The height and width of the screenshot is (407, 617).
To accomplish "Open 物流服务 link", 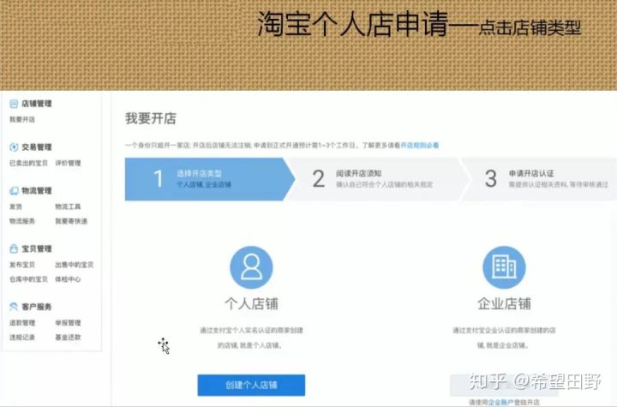I will coord(22,221).
